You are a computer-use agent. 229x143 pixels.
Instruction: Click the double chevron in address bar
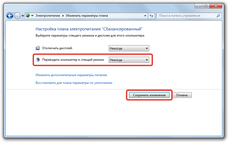pos(32,15)
